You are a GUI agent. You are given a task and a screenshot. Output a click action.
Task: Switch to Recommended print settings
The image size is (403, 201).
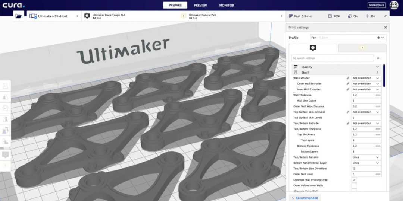pyautogui.click(x=304, y=198)
